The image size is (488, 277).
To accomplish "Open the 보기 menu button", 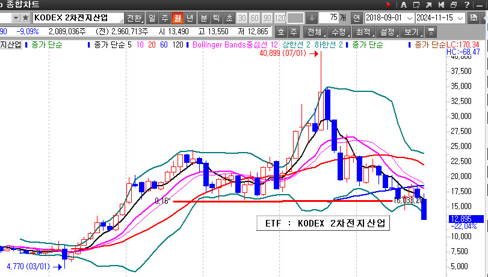I will (x=412, y=32).
